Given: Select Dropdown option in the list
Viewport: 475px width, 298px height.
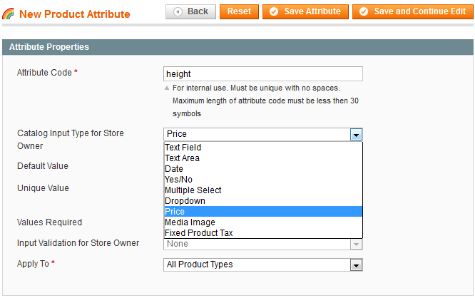Looking at the screenshot, I should (x=185, y=201).
